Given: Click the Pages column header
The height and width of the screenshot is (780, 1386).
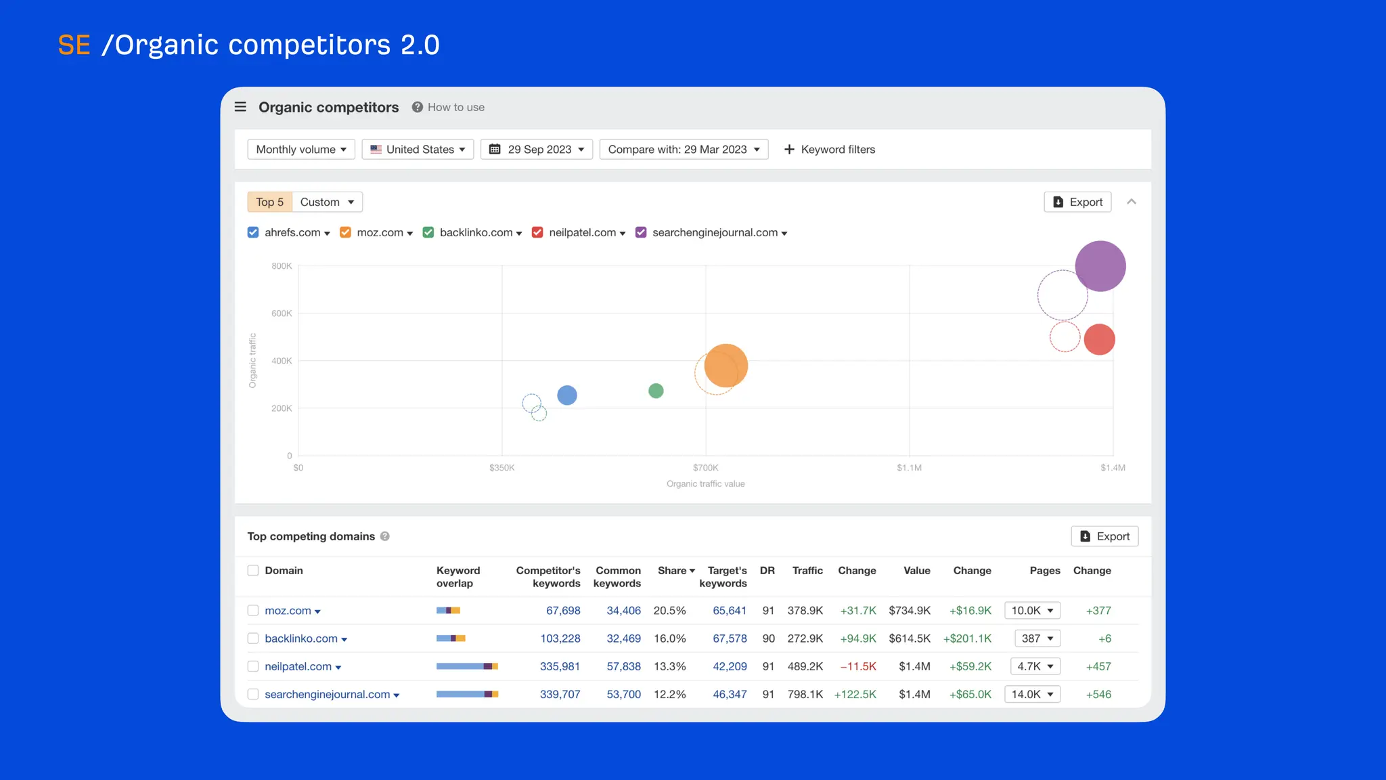Looking at the screenshot, I should (x=1045, y=570).
